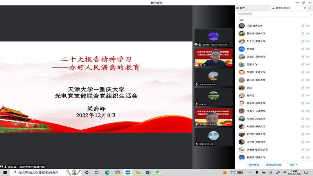
Task: Open Microsoft Edge from taskbar
Action: coord(107,172)
